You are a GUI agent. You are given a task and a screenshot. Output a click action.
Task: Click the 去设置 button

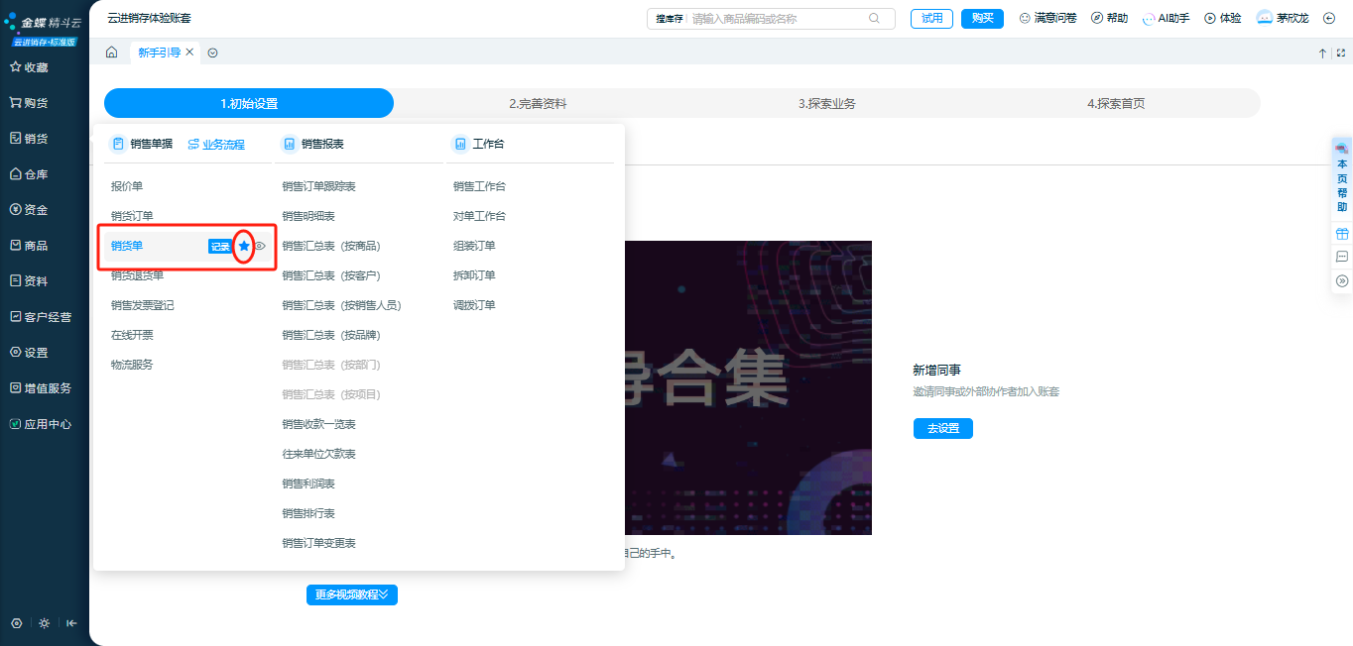click(942, 428)
